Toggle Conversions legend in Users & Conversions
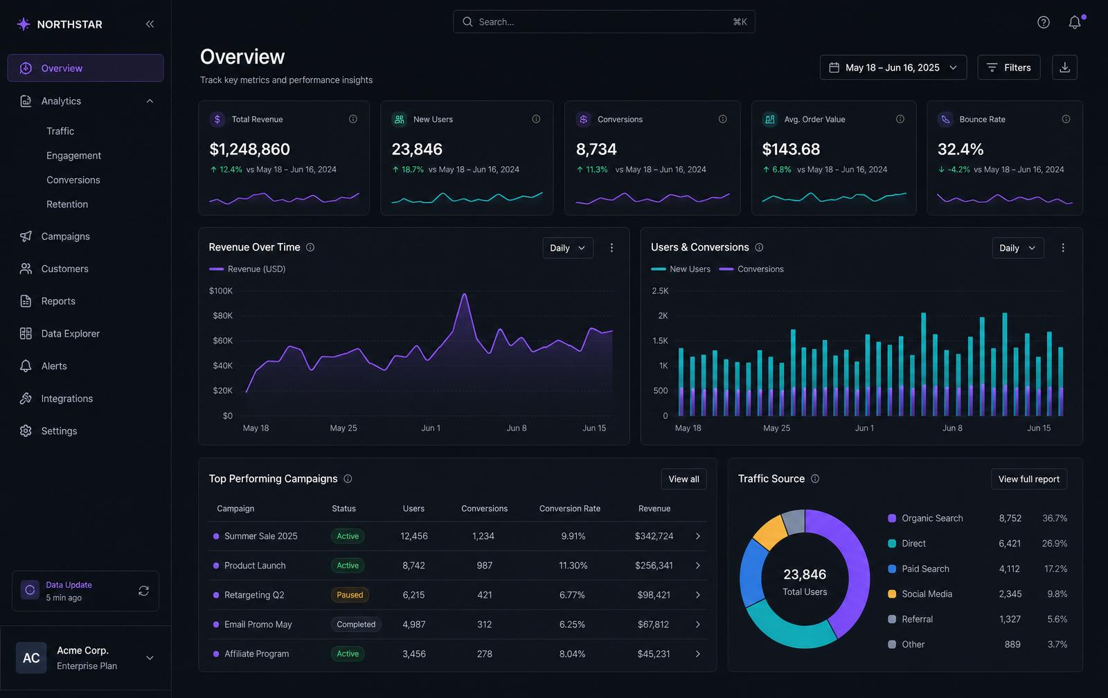The image size is (1108, 698). (751, 269)
